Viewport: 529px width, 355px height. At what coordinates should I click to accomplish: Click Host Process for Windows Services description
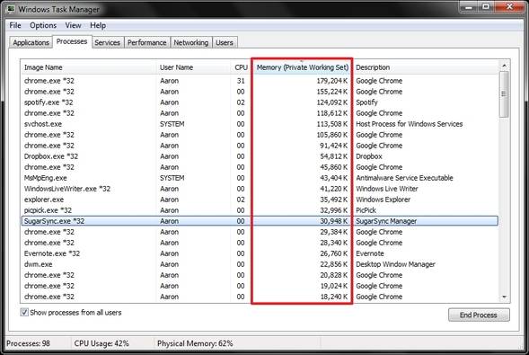point(410,124)
